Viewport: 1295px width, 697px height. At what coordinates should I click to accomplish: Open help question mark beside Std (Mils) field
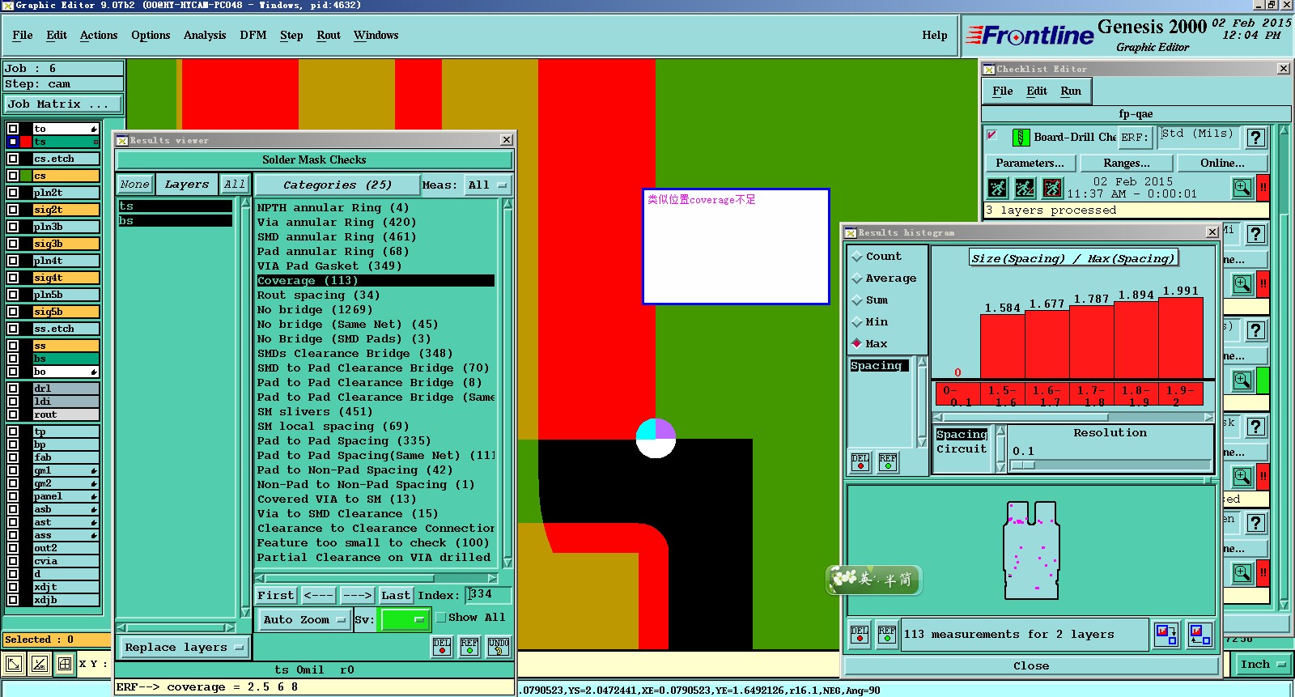coord(1255,138)
